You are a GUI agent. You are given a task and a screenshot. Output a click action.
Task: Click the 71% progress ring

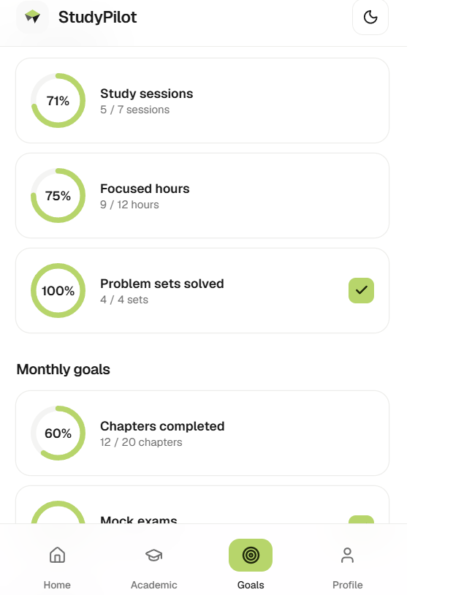tap(58, 101)
